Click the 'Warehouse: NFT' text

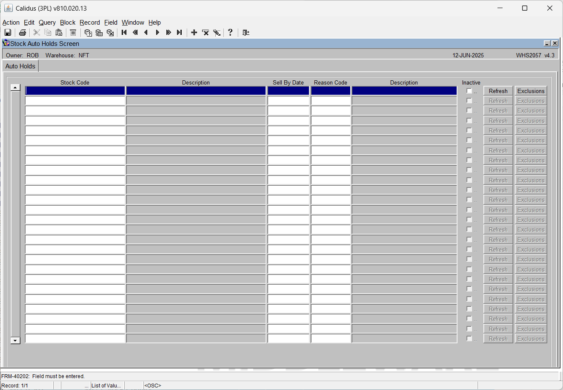[67, 55]
